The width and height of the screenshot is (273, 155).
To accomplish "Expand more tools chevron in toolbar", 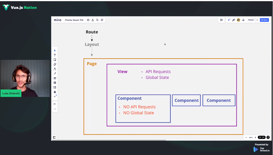I will pos(55,96).
